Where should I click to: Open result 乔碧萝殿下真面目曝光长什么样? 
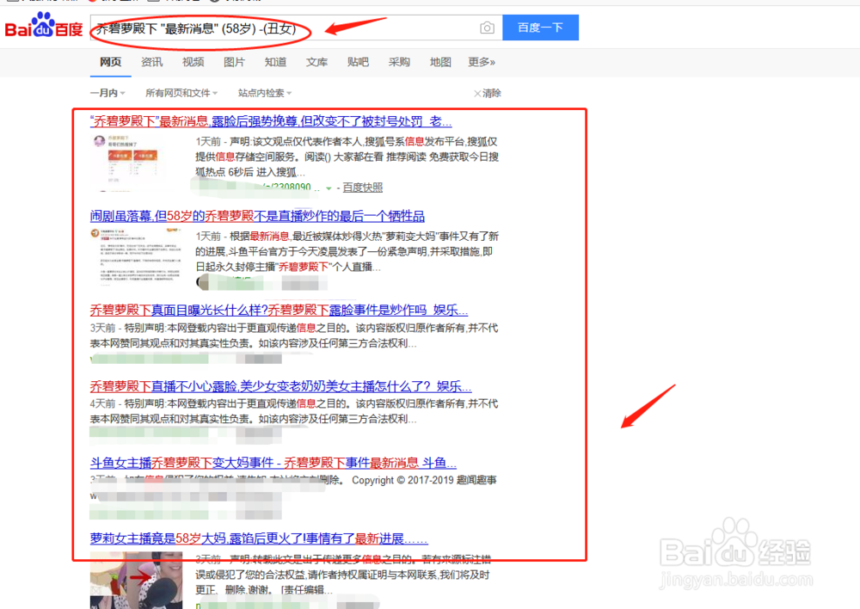point(279,311)
